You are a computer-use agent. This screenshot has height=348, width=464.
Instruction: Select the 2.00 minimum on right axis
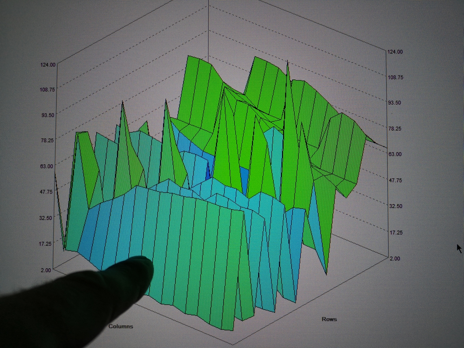(395, 258)
